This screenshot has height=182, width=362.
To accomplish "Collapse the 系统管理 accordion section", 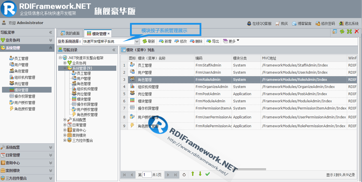I will [51, 48].
